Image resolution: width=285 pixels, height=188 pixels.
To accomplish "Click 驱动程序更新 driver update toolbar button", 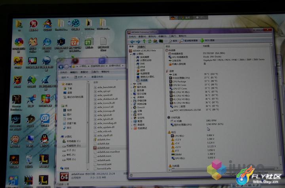I will (189, 41).
